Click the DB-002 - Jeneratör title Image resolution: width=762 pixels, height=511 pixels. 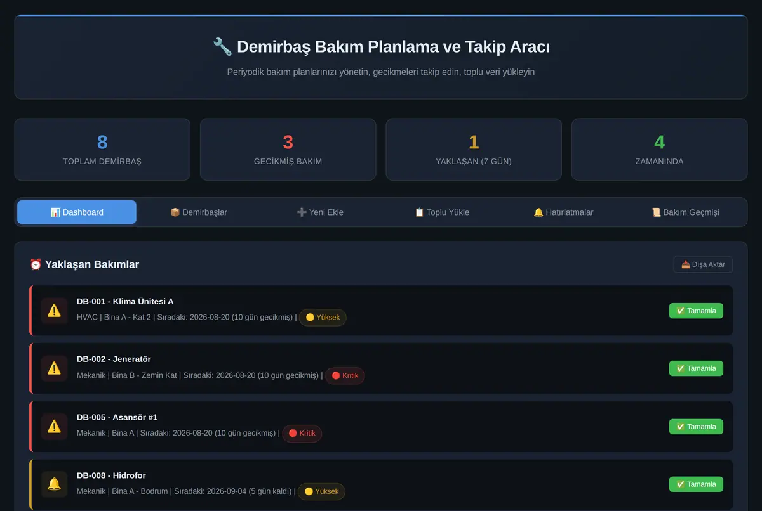tap(114, 359)
